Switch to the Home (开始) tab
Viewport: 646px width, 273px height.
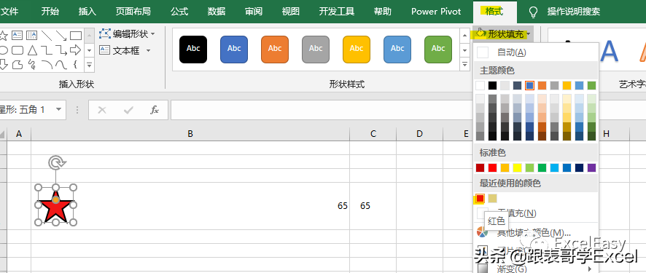50,12
